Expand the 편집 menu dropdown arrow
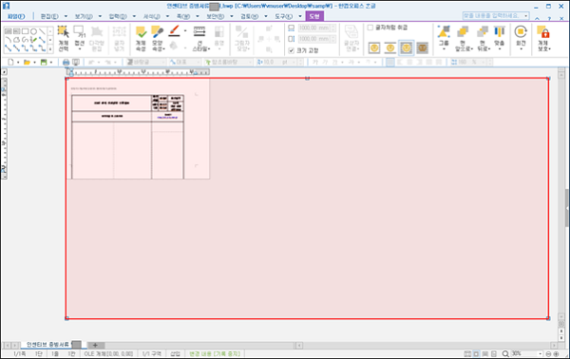Image resolution: width=570 pixels, height=359 pixels. coord(66,16)
